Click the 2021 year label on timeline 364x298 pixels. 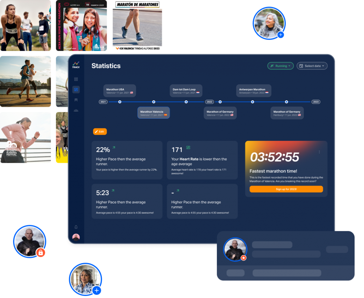[103, 102]
